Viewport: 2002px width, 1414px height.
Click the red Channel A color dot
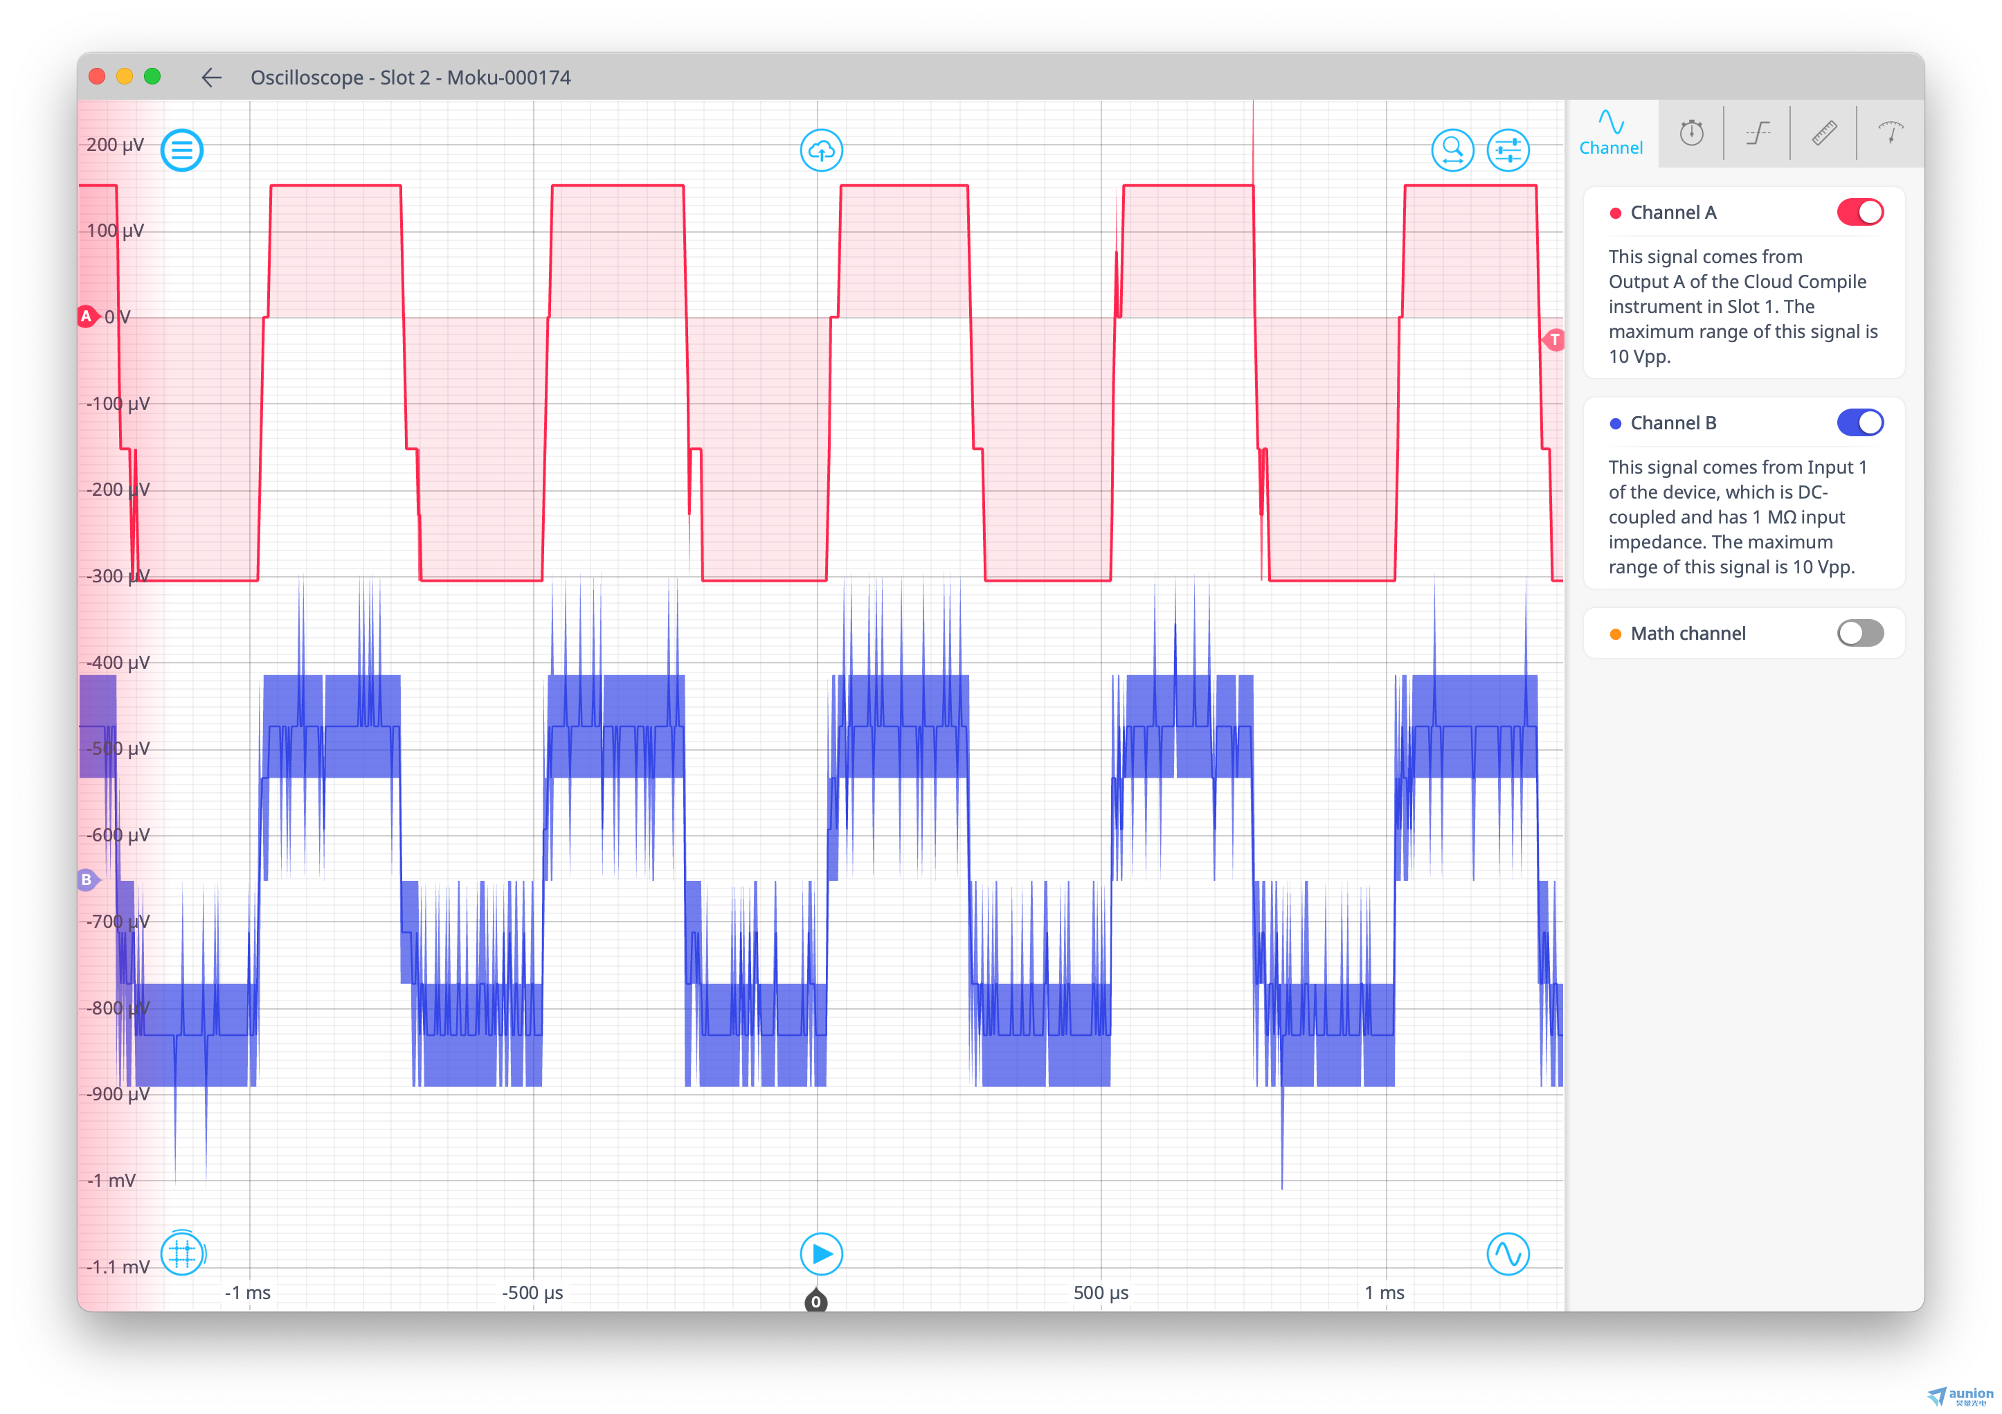pyautogui.click(x=1616, y=213)
